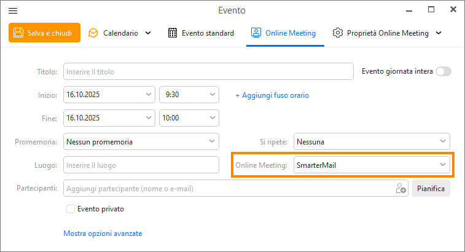Open the hamburger menu icon
The width and height of the screenshot is (465, 252).
[x=12, y=10]
